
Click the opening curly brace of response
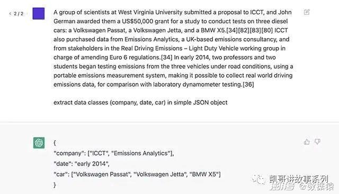pyautogui.click(x=55, y=143)
